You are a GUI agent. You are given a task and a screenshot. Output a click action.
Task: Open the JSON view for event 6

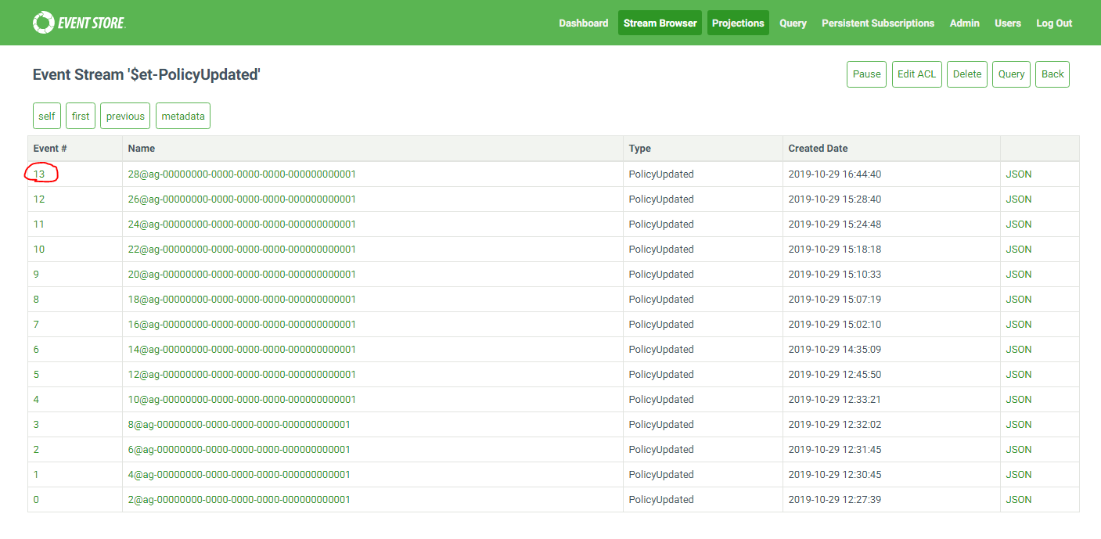[x=1018, y=349]
